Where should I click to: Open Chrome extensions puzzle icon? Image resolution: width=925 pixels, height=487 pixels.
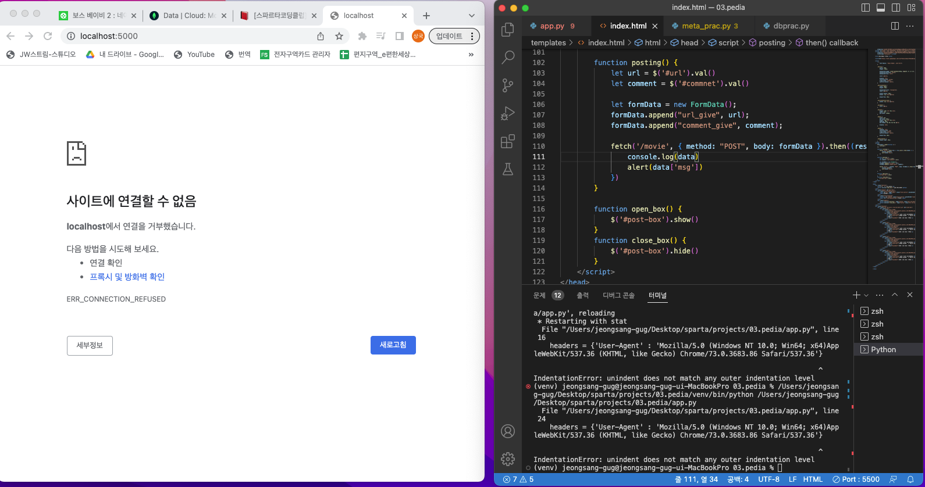point(362,36)
